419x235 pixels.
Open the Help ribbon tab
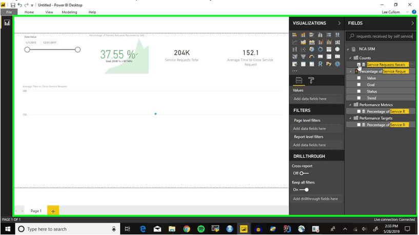coord(92,12)
